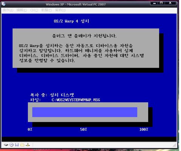Click the Plug and Play information panel

coord(86,48)
